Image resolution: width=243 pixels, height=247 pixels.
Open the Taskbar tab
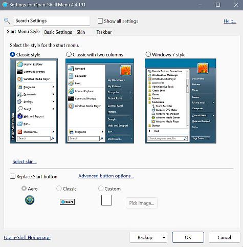point(104,32)
